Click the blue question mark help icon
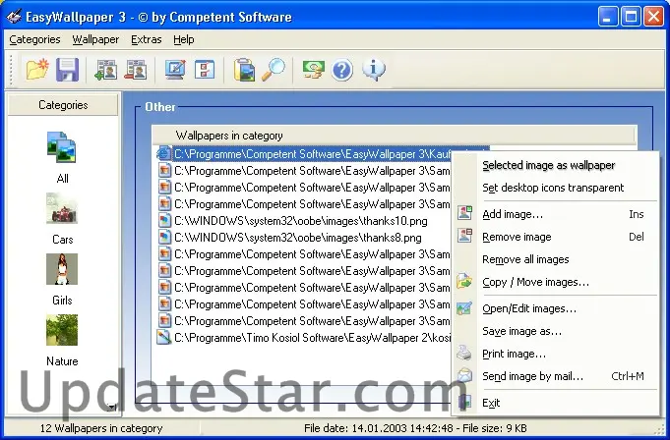The image size is (670, 440). click(x=341, y=70)
